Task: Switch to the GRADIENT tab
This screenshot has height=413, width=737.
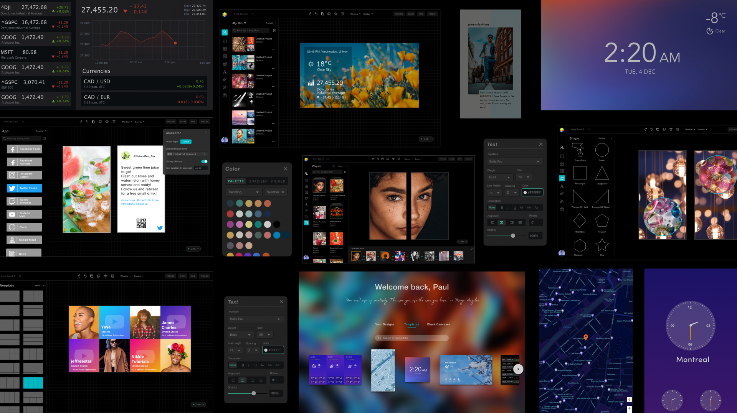Action: 258,181
